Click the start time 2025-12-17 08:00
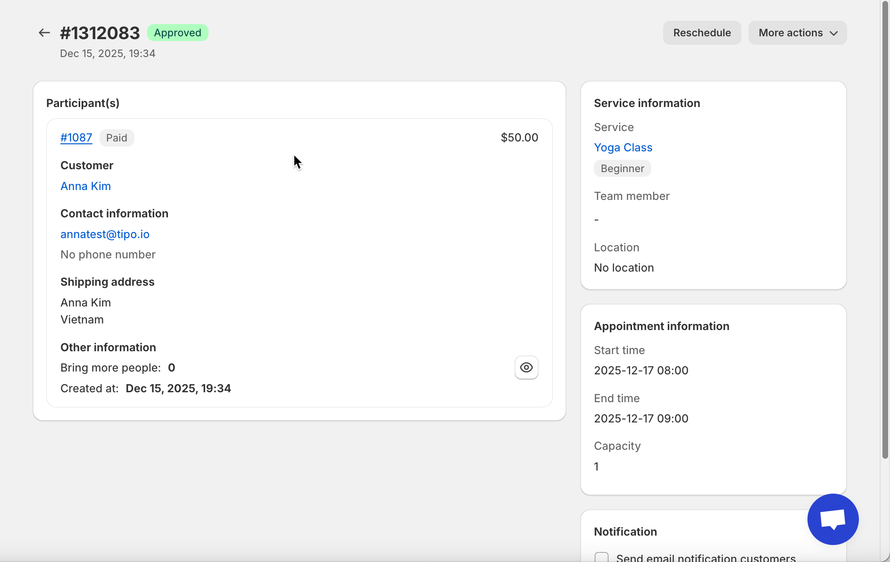This screenshot has height=562, width=890. pos(641,371)
